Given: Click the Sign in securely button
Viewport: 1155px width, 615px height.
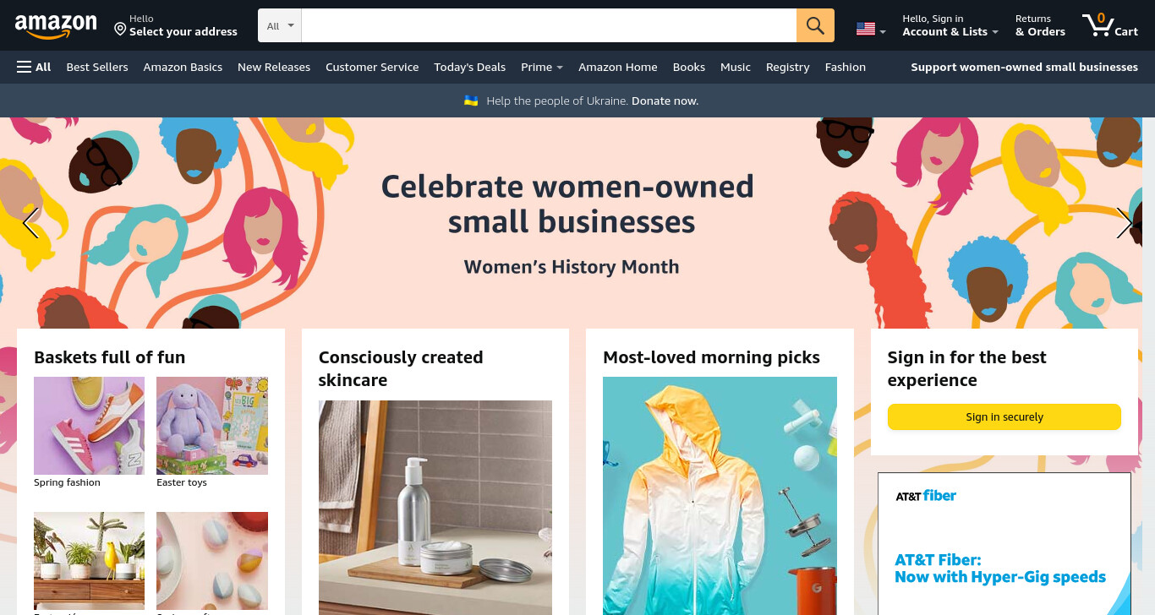Looking at the screenshot, I should click(x=1004, y=416).
